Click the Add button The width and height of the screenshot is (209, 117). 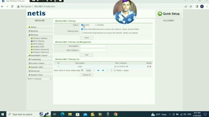tap(87, 55)
